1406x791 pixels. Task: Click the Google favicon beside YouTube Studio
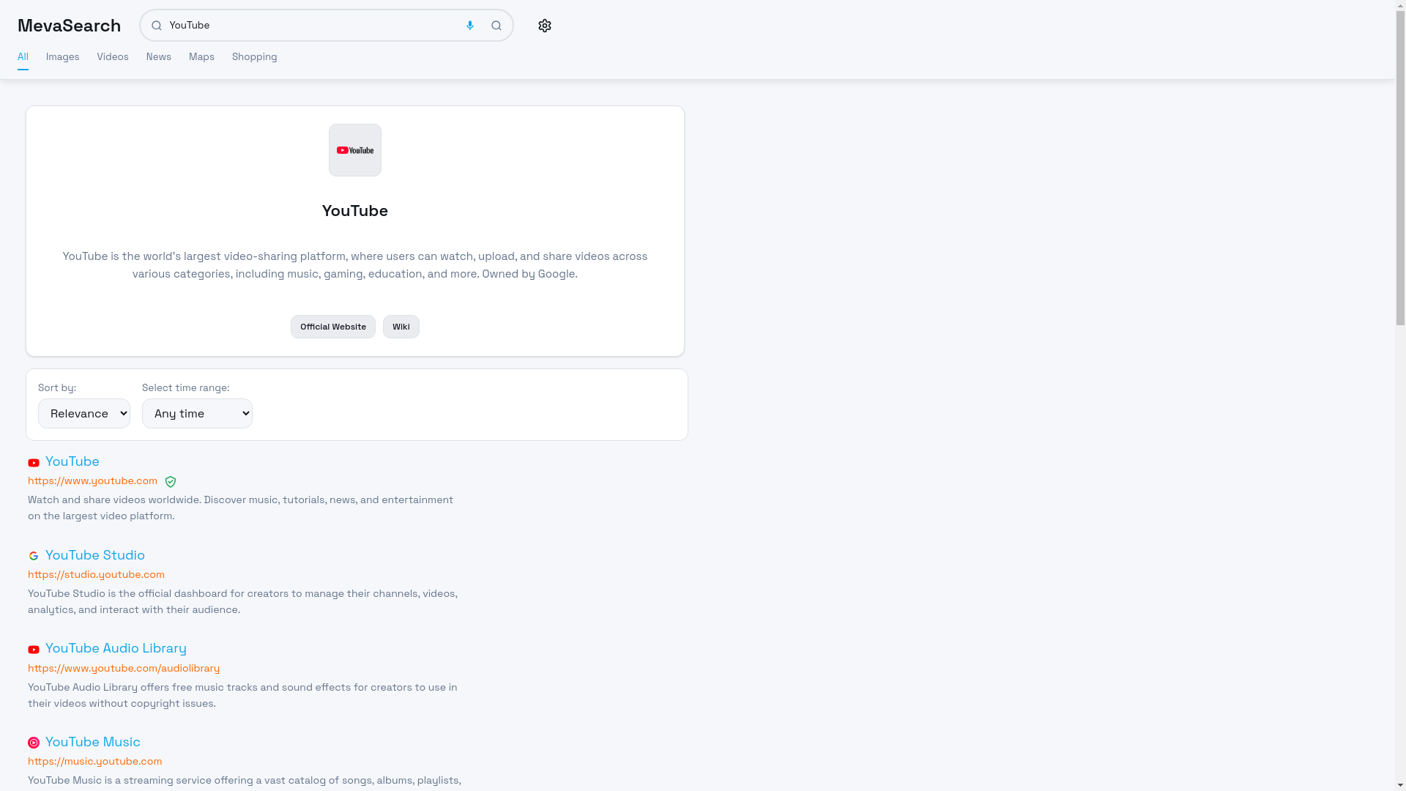point(34,556)
